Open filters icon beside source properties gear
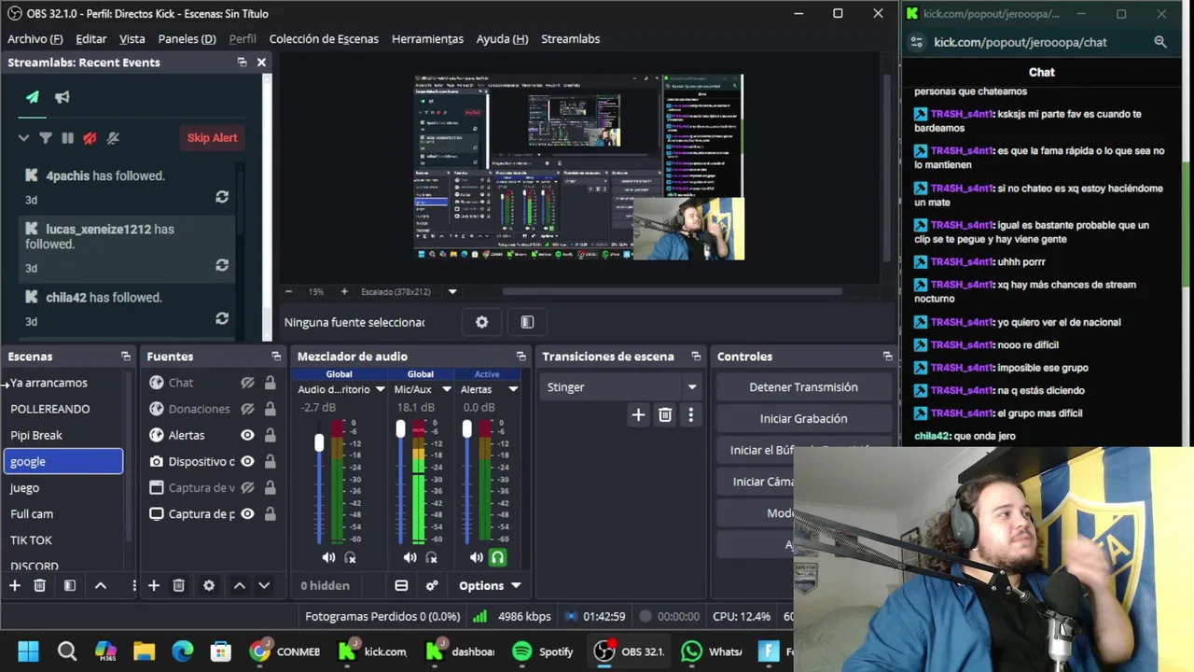 click(527, 322)
